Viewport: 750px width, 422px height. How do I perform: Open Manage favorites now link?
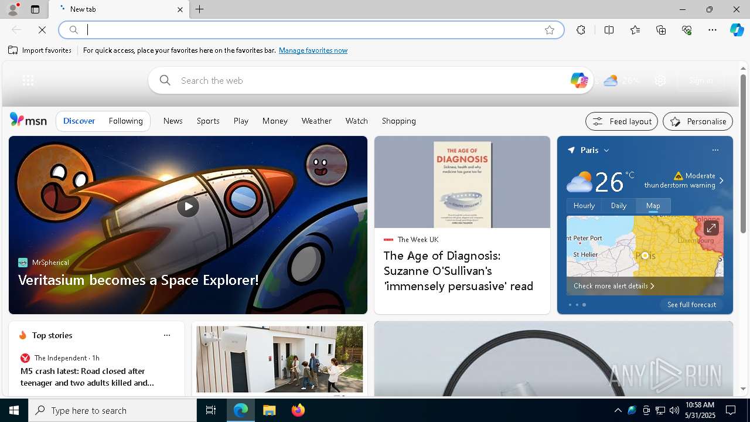point(313,50)
